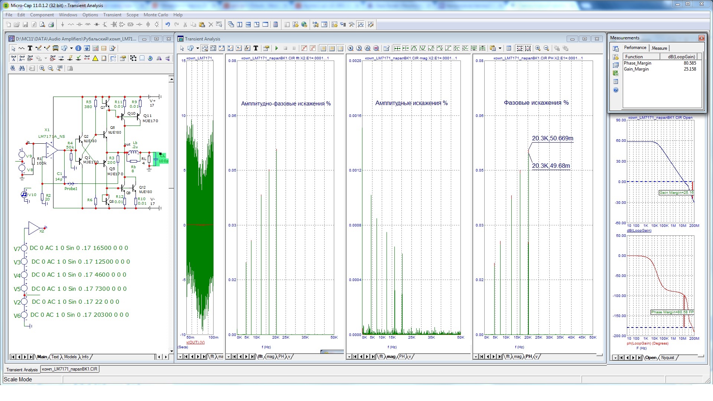Switch to the Nyquist tab
713x401 pixels.
coord(667,358)
